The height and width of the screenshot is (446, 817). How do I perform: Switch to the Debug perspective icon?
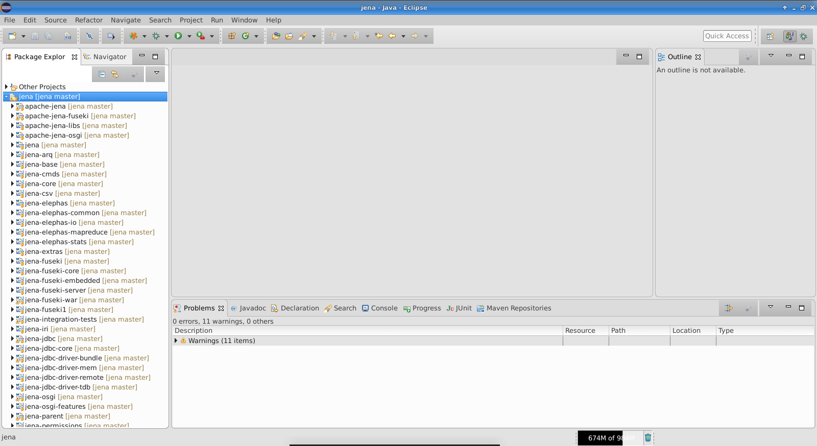click(804, 36)
